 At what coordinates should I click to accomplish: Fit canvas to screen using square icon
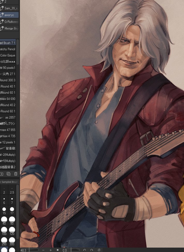(x=58, y=250)
